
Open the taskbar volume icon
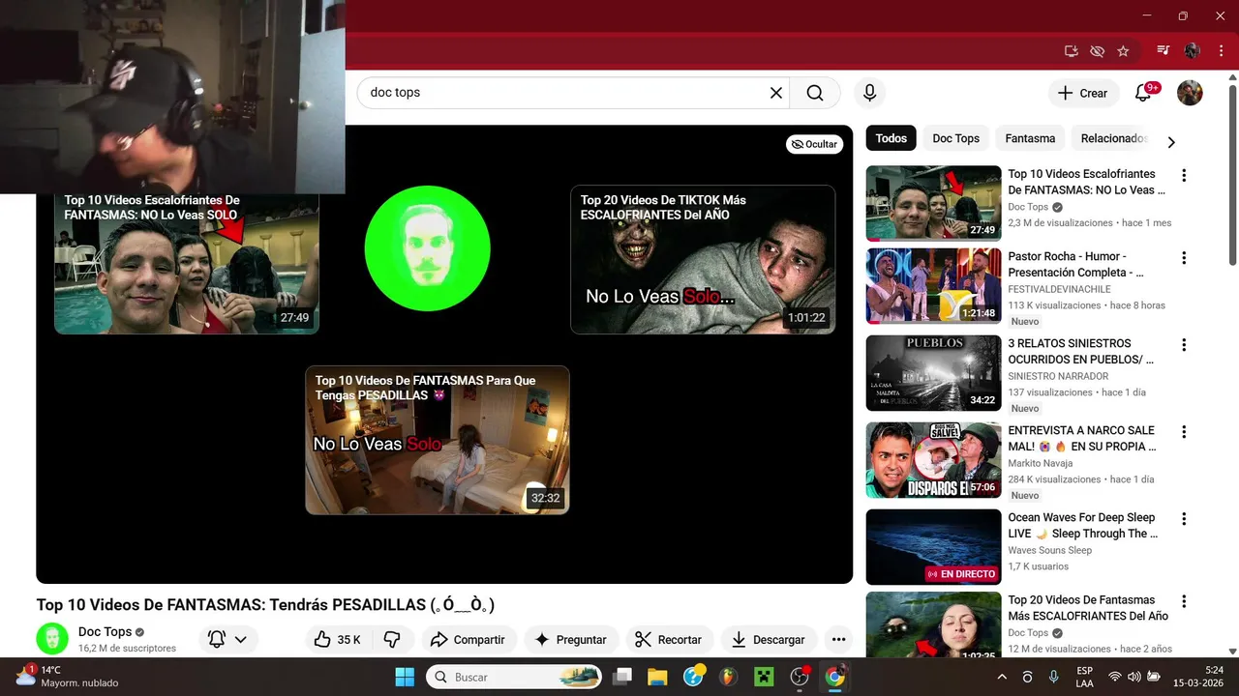(1133, 677)
